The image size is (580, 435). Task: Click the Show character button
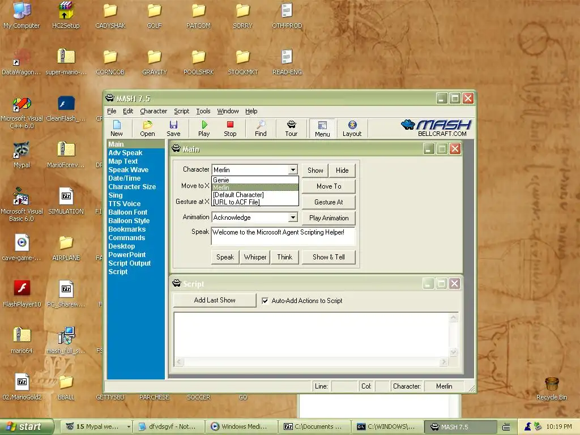(315, 170)
